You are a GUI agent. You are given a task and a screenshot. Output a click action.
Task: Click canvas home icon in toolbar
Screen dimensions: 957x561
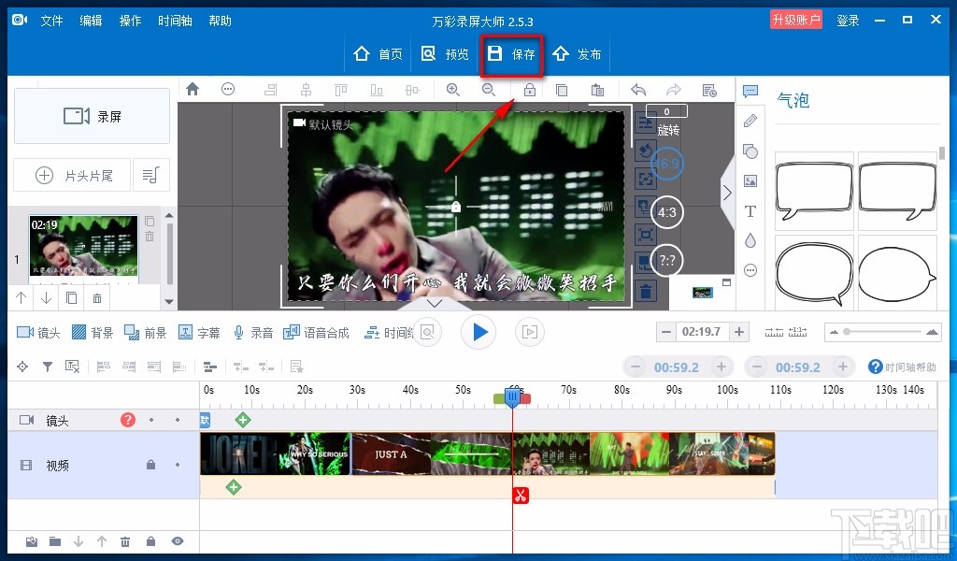(x=193, y=90)
